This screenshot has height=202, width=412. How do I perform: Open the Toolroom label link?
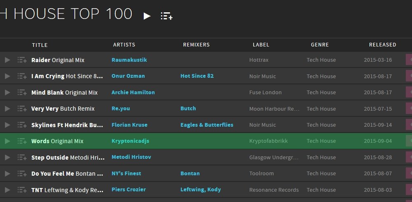(261, 174)
